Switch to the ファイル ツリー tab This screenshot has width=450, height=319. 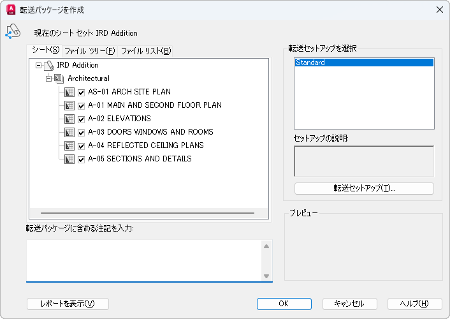(x=89, y=51)
